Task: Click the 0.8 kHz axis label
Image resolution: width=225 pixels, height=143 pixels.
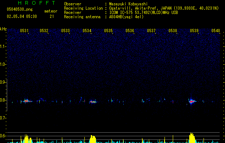Action: (x=3, y=100)
